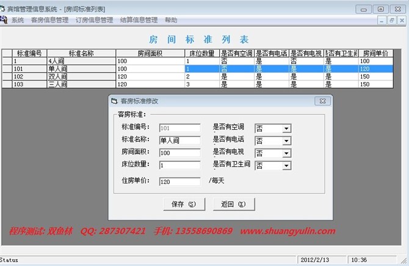This screenshot has width=409, height=266.
Task: Minimize the inner 房间标准列表 child window
Action: [x=382, y=21]
